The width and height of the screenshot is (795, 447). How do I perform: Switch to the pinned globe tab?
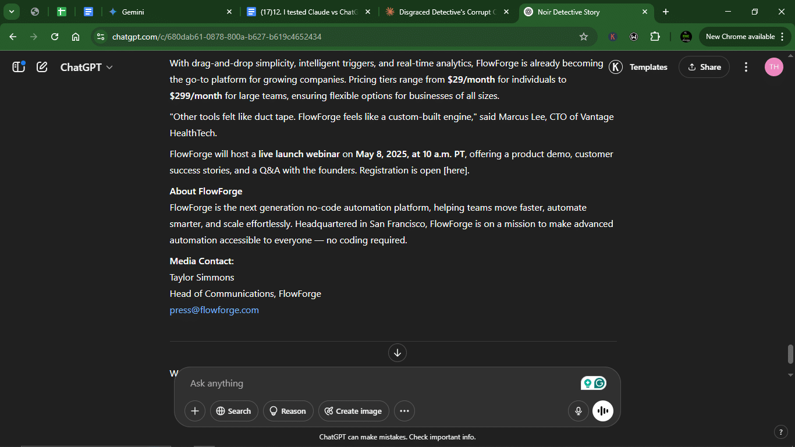coord(35,12)
